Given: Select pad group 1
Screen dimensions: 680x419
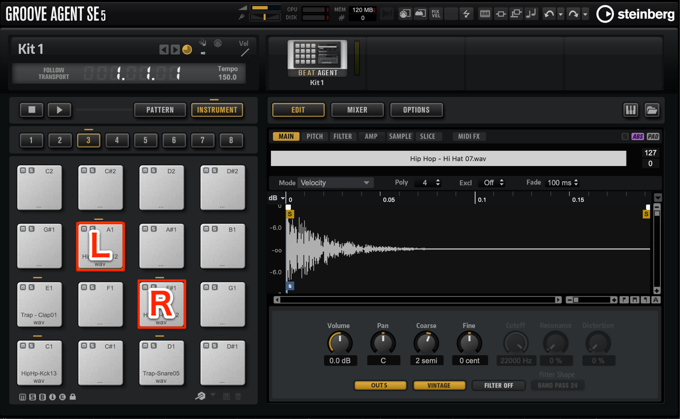Looking at the screenshot, I should pos(31,140).
